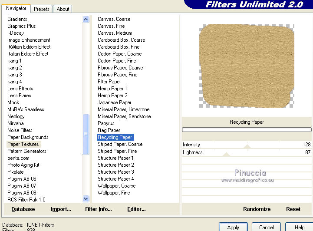The width and height of the screenshot is (313, 231).
Task: Select Neology category
Action: tap(16, 116)
